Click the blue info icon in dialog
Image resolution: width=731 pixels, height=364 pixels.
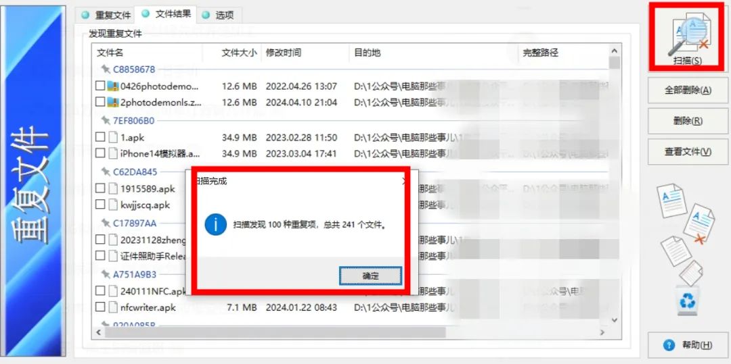click(x=215, y=225)
